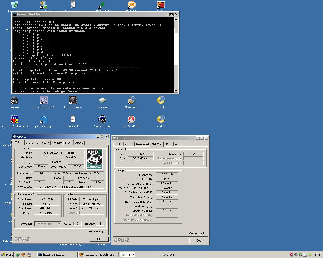Open the new text document desktop icon
Screen dimensions: 323x258
coord(73,5)
